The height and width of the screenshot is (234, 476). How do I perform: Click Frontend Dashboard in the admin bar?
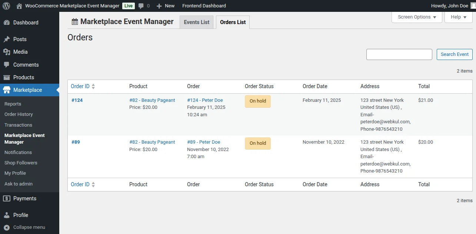(x=204, y=6)
